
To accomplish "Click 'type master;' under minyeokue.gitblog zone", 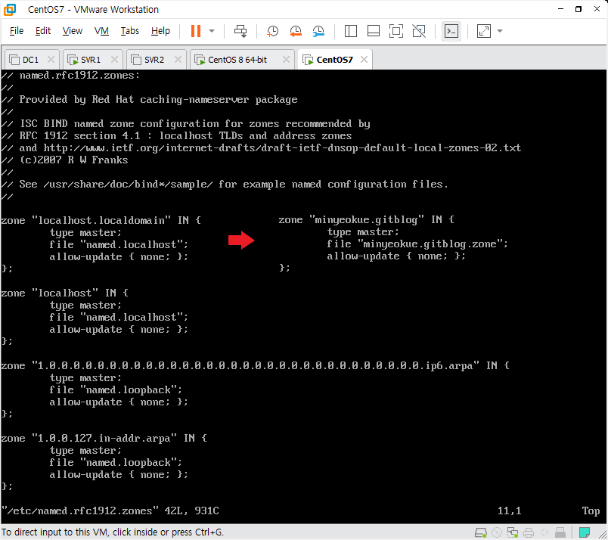I will click(x=363, y=232).
